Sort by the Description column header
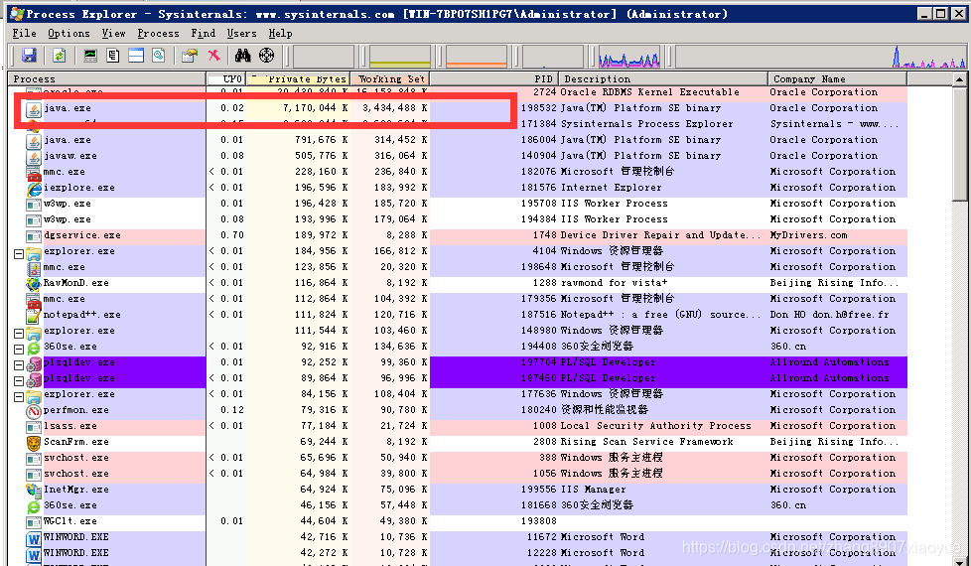 tap(663, 78)
